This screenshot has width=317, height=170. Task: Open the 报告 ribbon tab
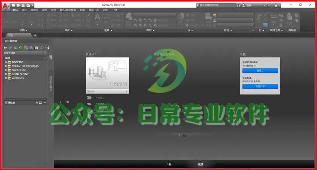[53, 10]
